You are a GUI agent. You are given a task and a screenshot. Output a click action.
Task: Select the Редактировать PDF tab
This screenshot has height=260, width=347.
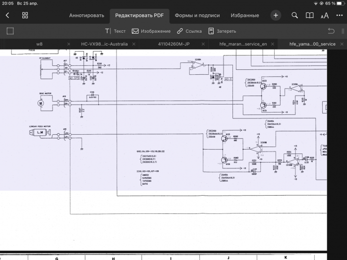click(139, 15)
